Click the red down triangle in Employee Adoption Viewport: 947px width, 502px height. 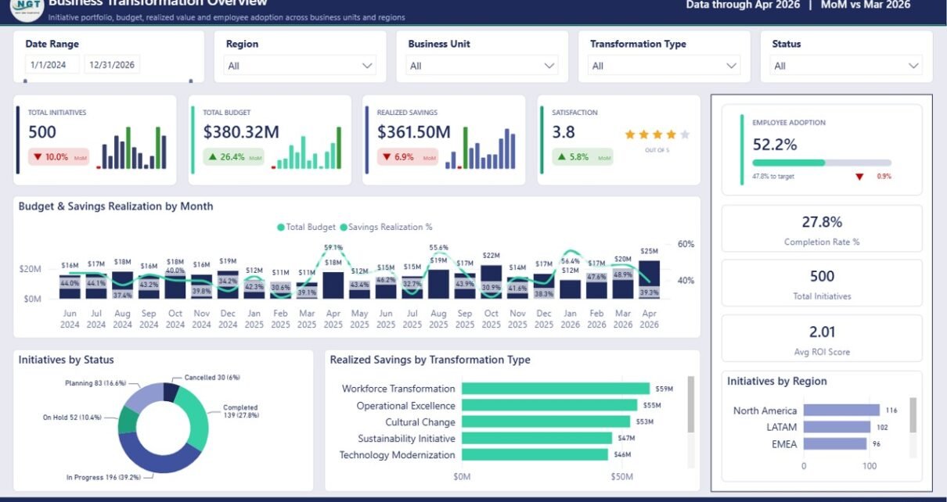click(x=859, y=177)
